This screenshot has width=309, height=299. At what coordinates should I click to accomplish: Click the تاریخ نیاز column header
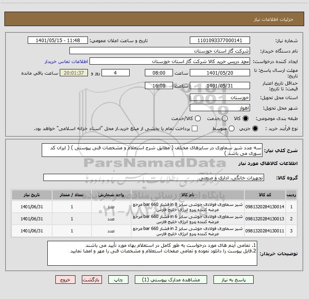coord(32,195)
